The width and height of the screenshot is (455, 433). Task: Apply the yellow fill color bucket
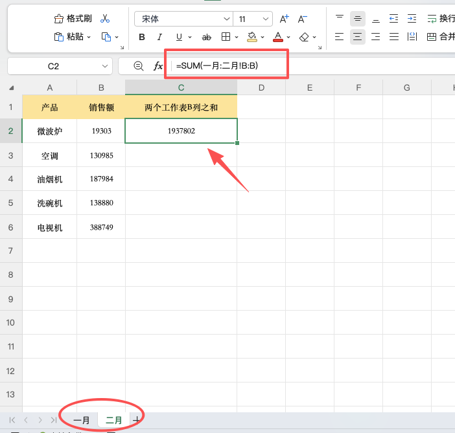point(252,37)
